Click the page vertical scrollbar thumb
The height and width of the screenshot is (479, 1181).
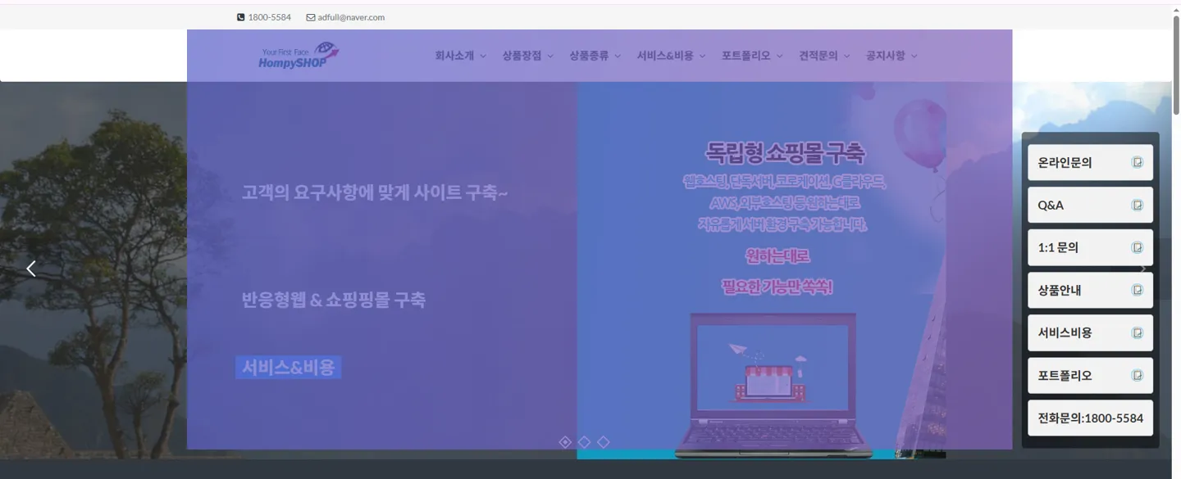[x=1177, y=64]
